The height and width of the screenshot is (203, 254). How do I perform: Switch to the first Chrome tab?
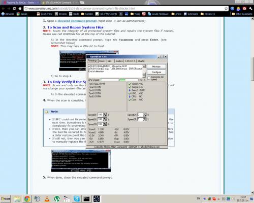click(x=21, y=3)
